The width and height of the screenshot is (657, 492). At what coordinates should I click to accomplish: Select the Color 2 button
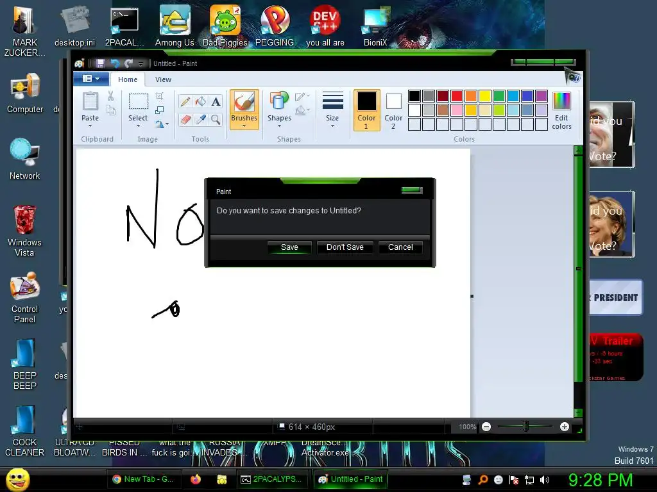pyautogui.click(x=393, y=110)
